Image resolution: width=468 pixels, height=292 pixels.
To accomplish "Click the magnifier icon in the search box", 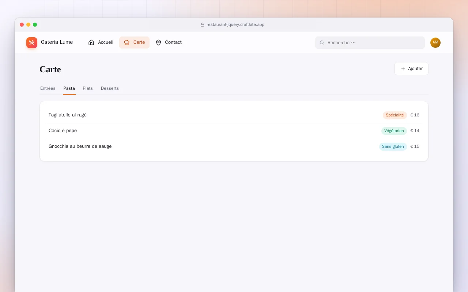I will [322, 43].
